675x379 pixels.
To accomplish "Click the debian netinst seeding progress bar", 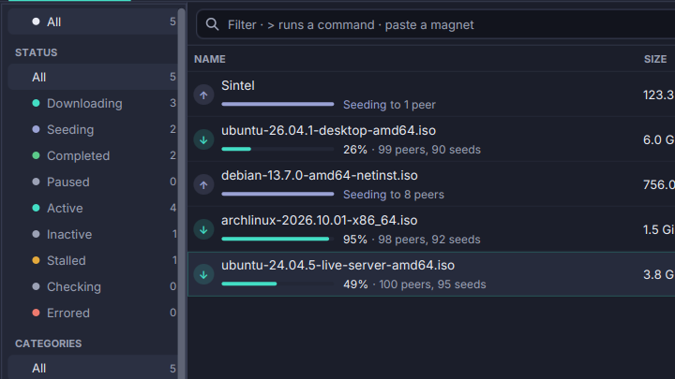I will point(277,194).
